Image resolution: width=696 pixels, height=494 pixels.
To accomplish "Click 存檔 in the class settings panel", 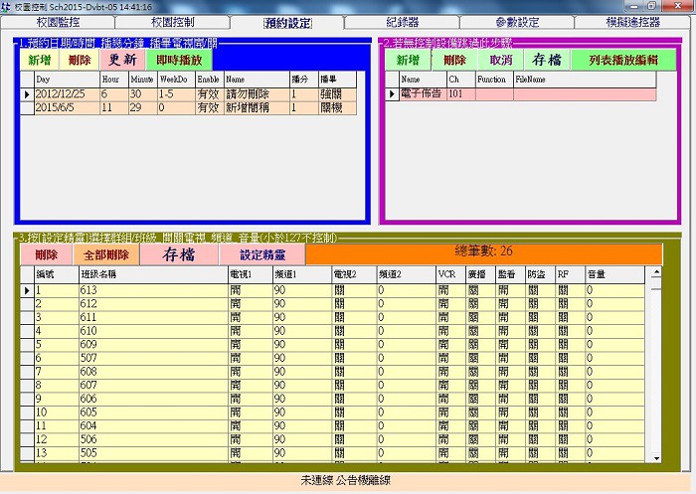I will click(179, 254).
